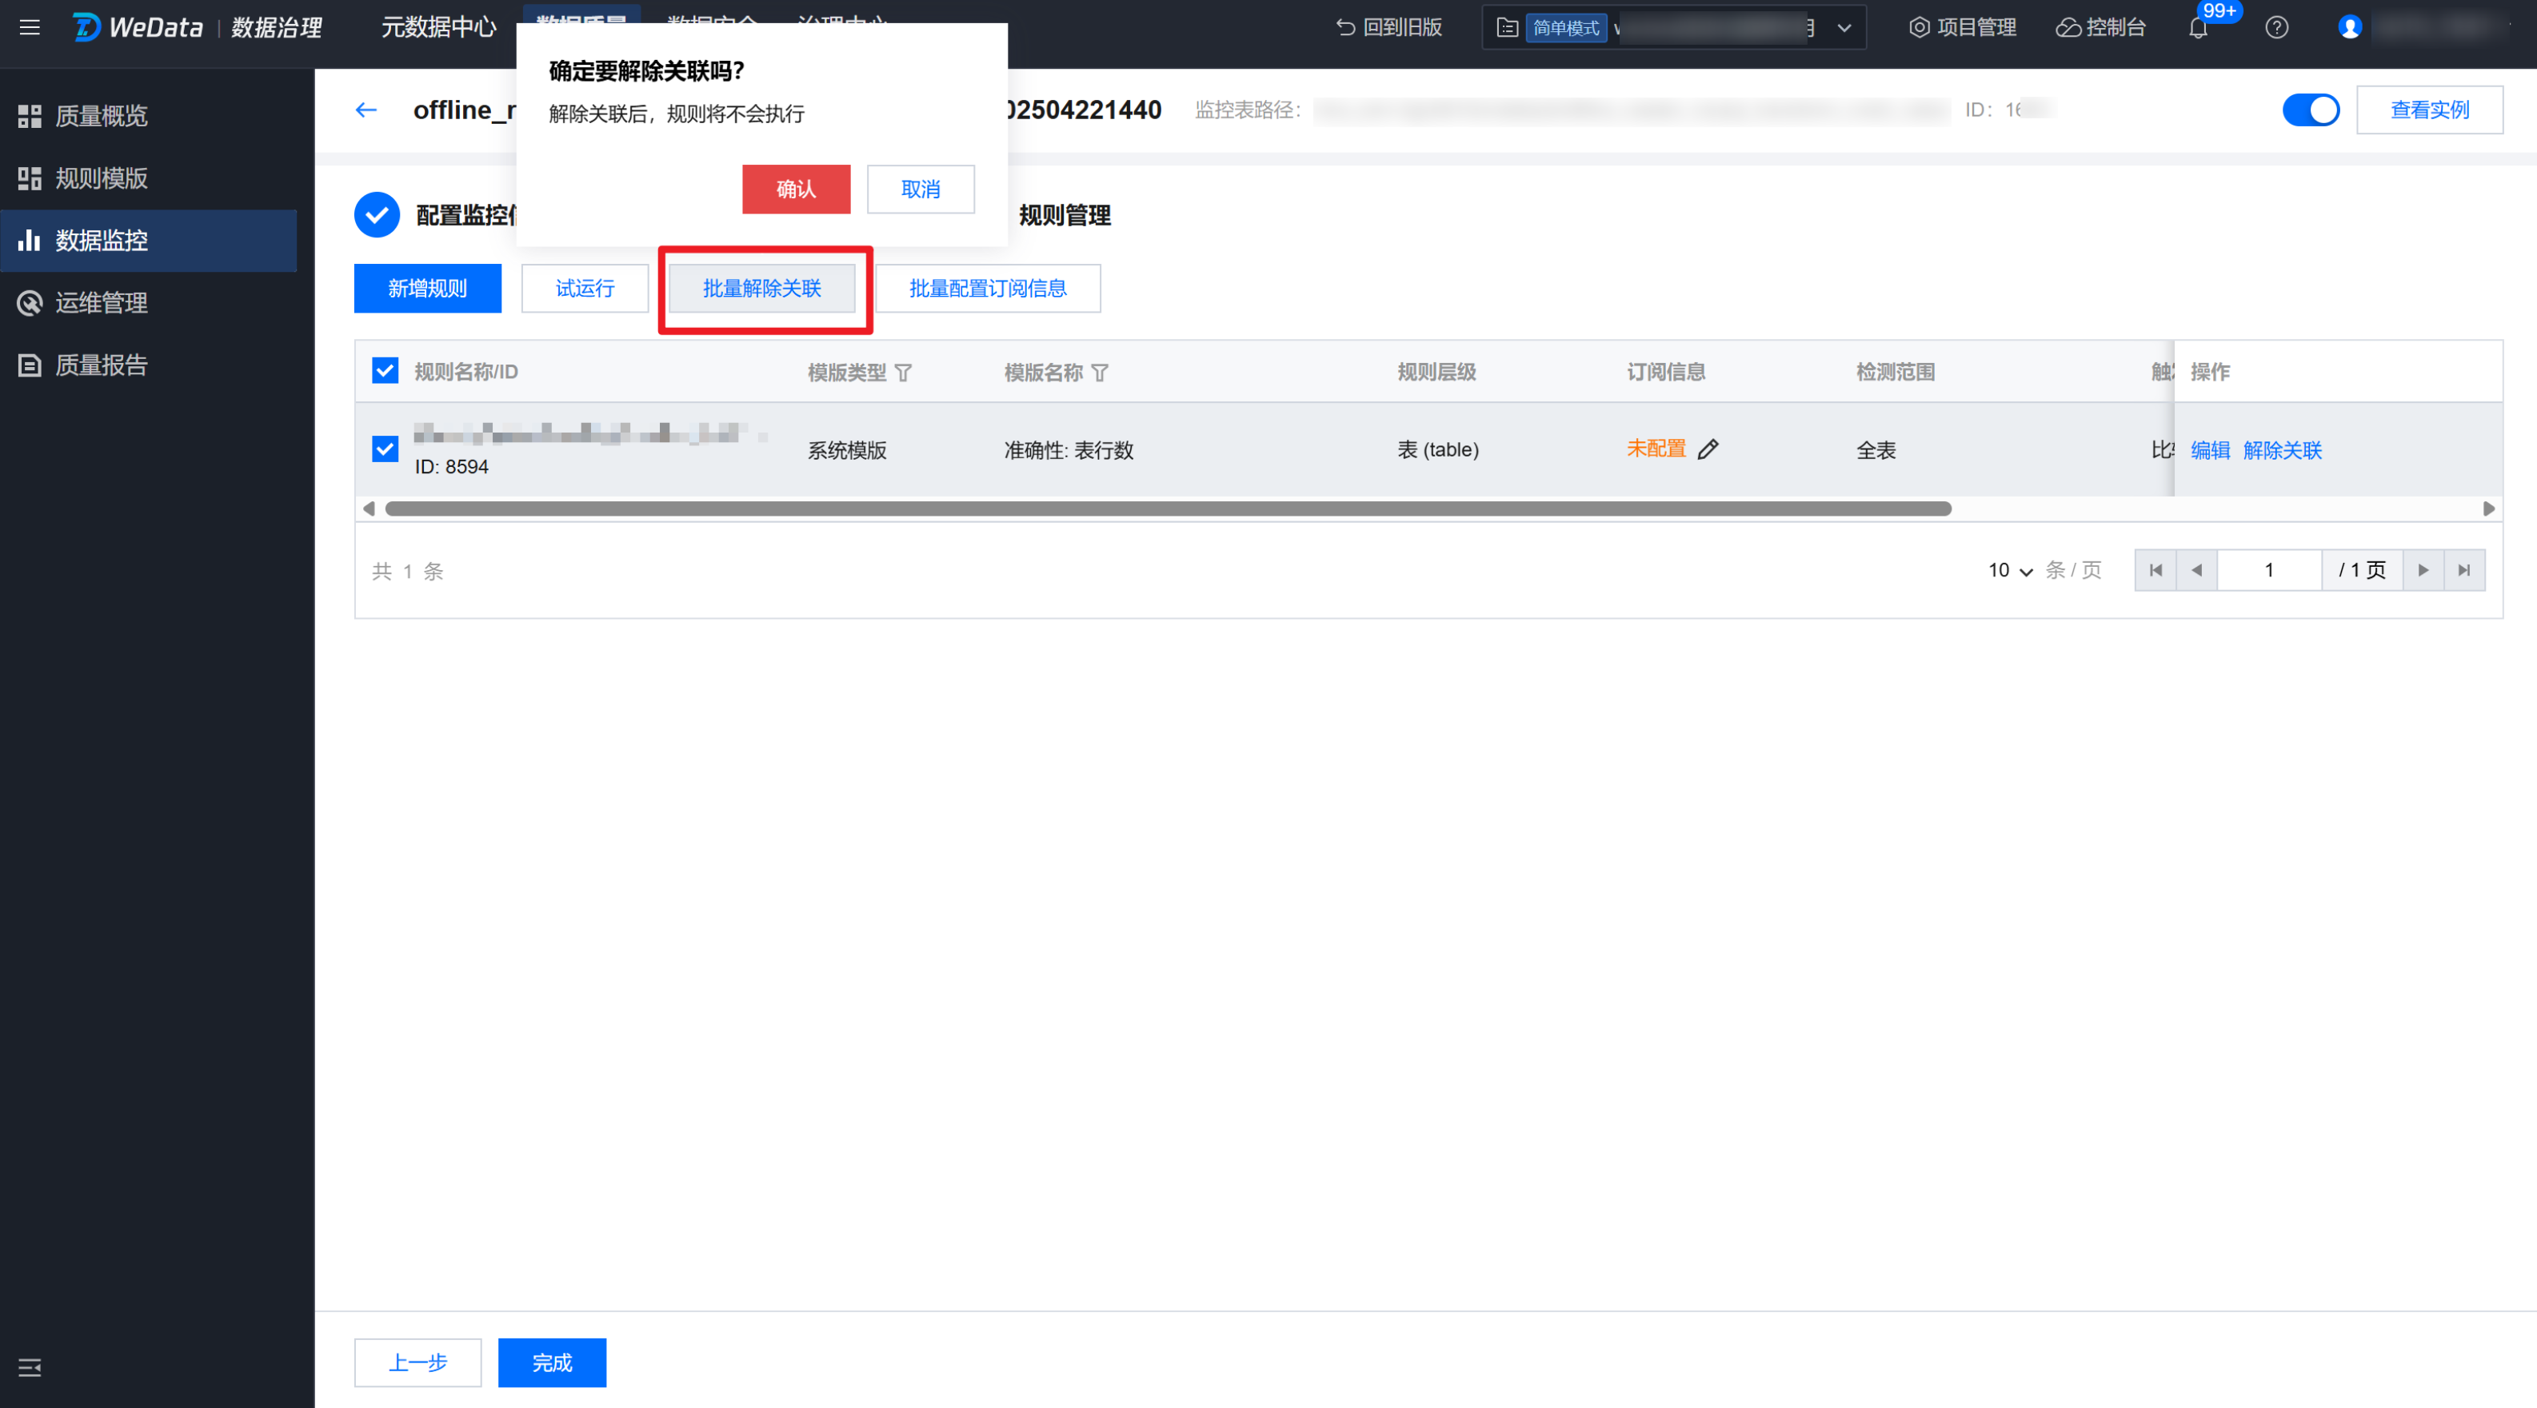Go to next page
Image resolution: width=2537 pixels, height=1408 pixels.
click(x=2423, y=570)
